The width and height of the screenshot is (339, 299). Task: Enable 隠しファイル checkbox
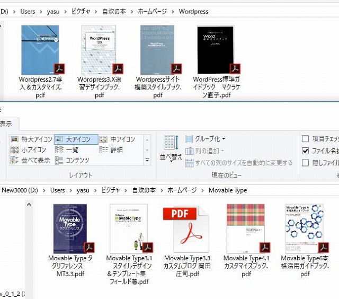305,163
